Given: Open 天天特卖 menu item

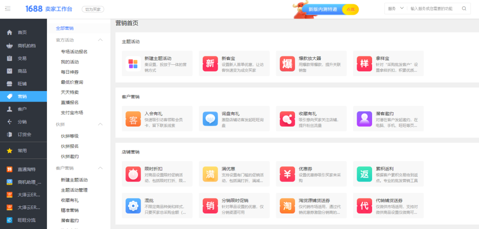Looking at the screenshot, I should pyautogui.click(x=70, y=92).
